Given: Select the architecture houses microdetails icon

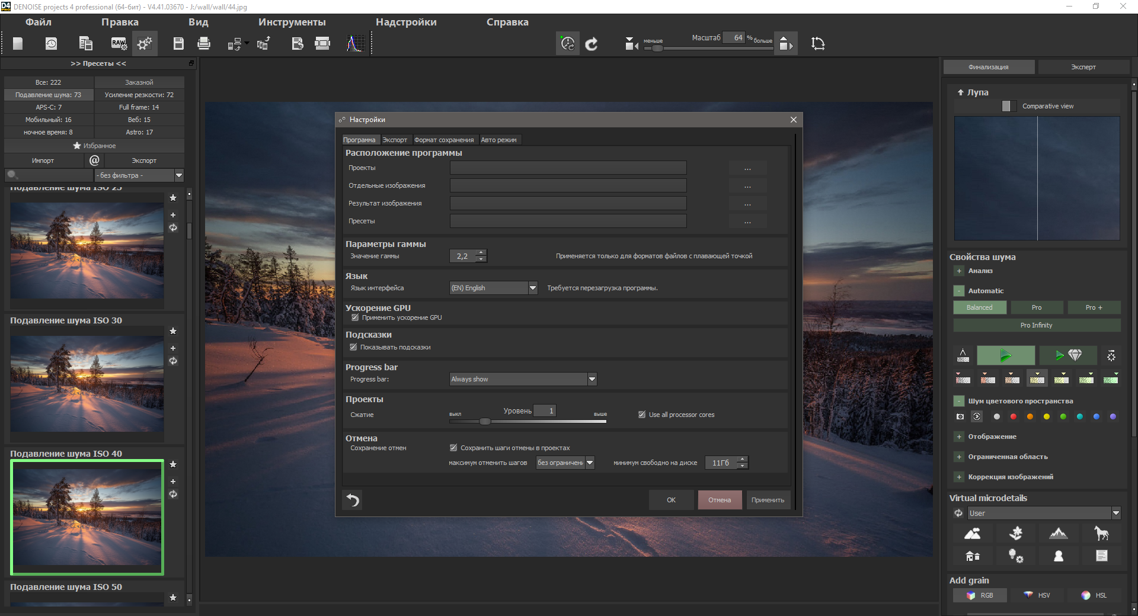Looking at the screenshot, I should tap(973, 556).
